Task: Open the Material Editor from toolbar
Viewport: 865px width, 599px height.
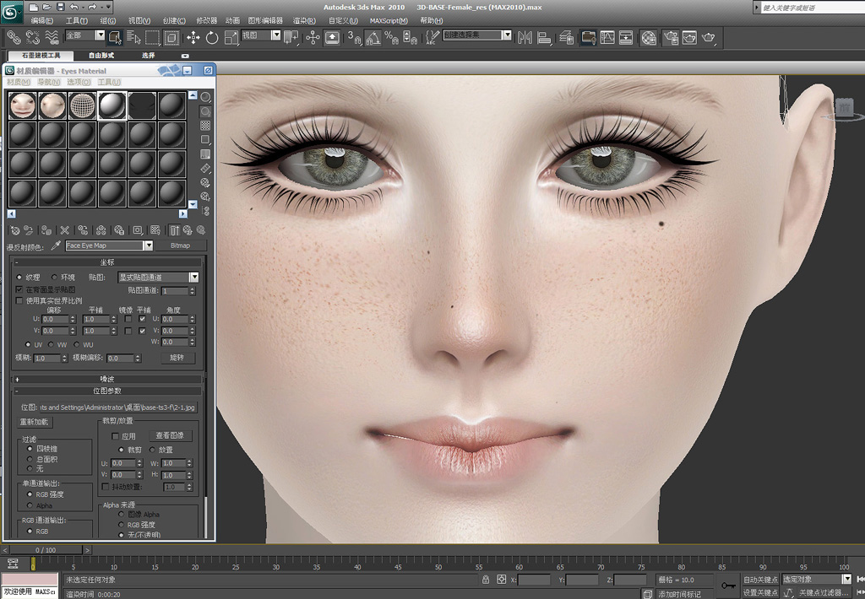Action: (x=648, y=37)
